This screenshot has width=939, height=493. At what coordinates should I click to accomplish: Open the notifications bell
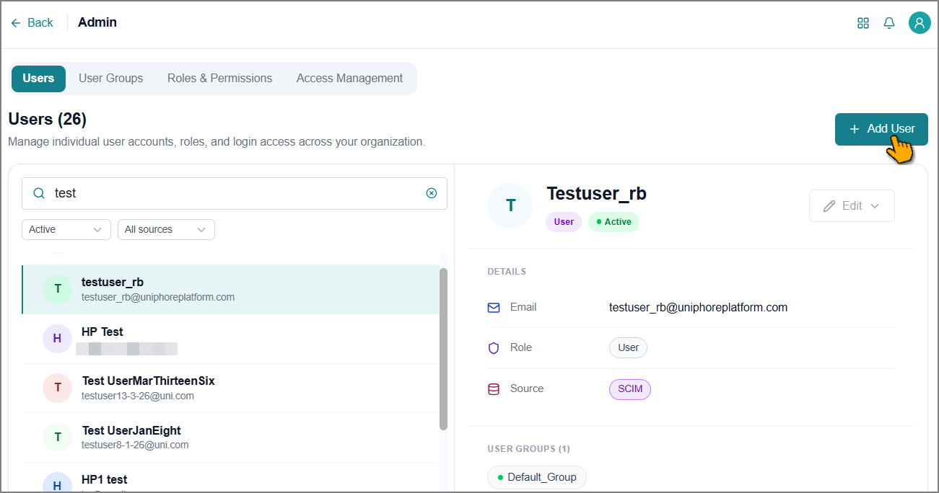point(889,23)
